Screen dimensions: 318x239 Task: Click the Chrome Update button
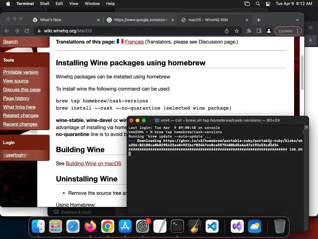pos(285,31)
